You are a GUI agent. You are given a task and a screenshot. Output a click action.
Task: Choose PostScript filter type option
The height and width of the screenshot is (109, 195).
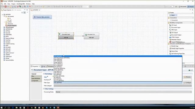pos(118,68)
